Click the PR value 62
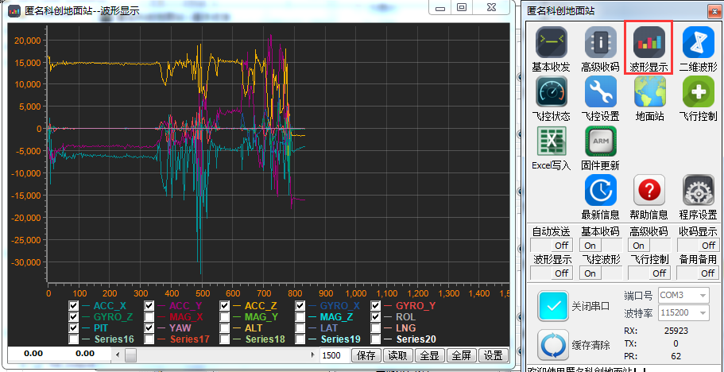Viewport: 724px width, 372px height. (x=676, y=356)
